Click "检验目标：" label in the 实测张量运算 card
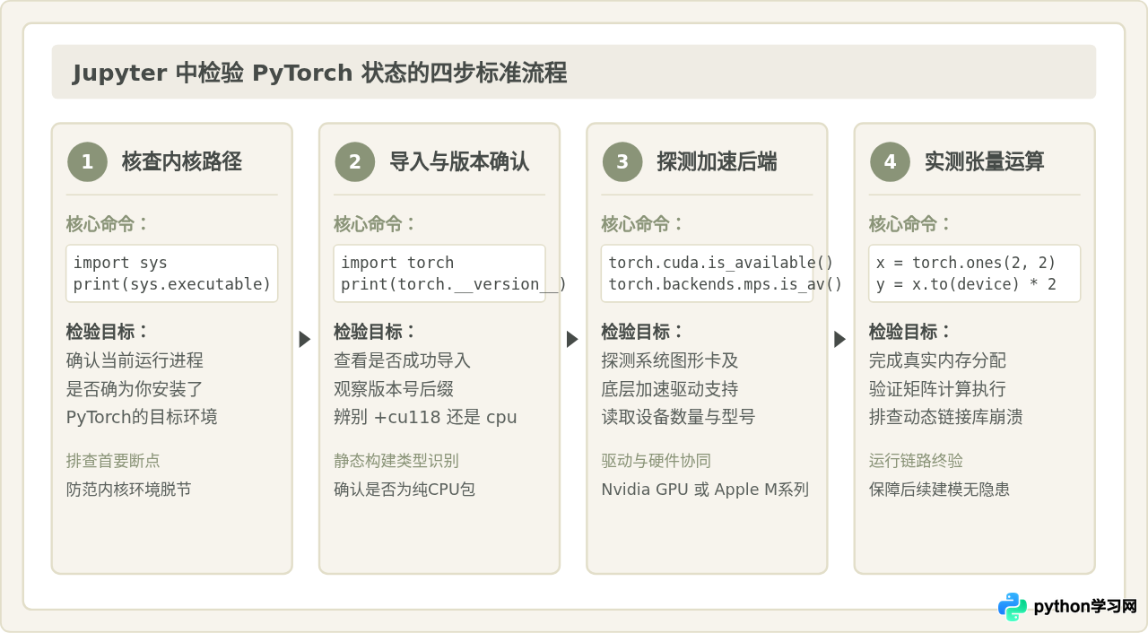Viewport: 1148px width, 633px height. tap(910, 332)
